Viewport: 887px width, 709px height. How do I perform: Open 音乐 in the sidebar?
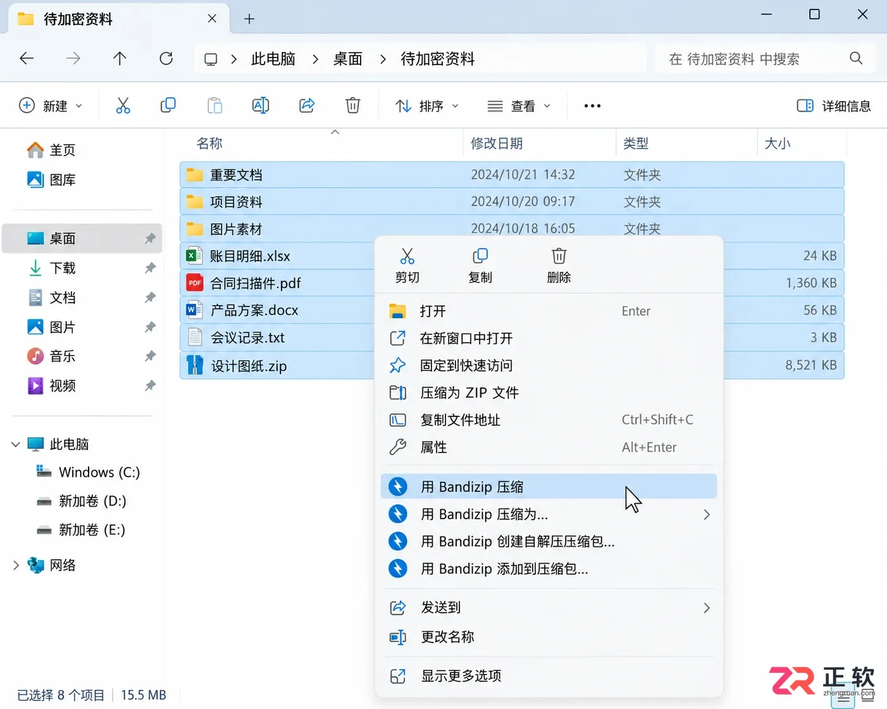82,356
